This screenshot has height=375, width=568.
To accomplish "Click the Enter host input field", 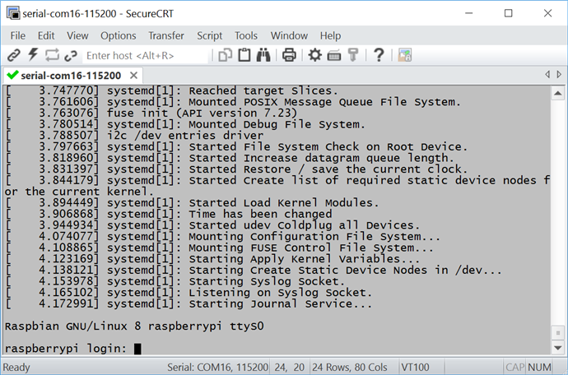I will click(x=147, y=55).
